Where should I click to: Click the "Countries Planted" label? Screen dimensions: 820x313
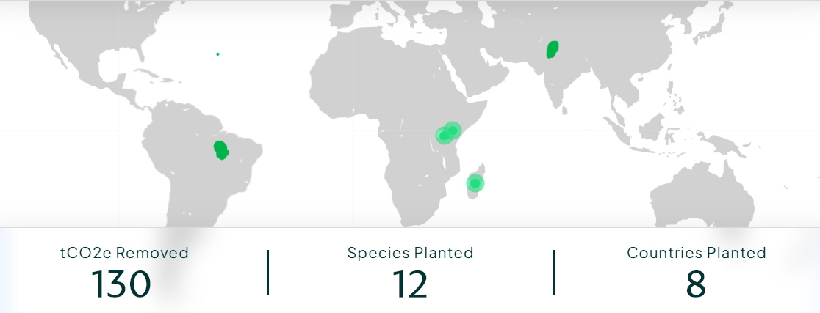click(x=696, y=253)
